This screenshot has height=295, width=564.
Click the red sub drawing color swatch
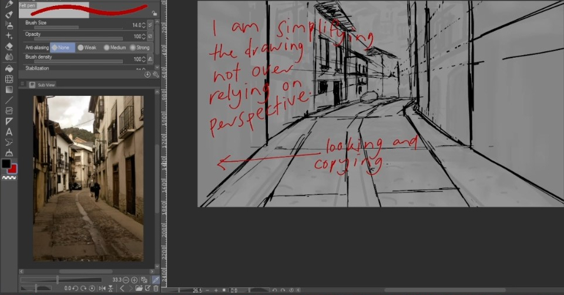click(13, 169)
